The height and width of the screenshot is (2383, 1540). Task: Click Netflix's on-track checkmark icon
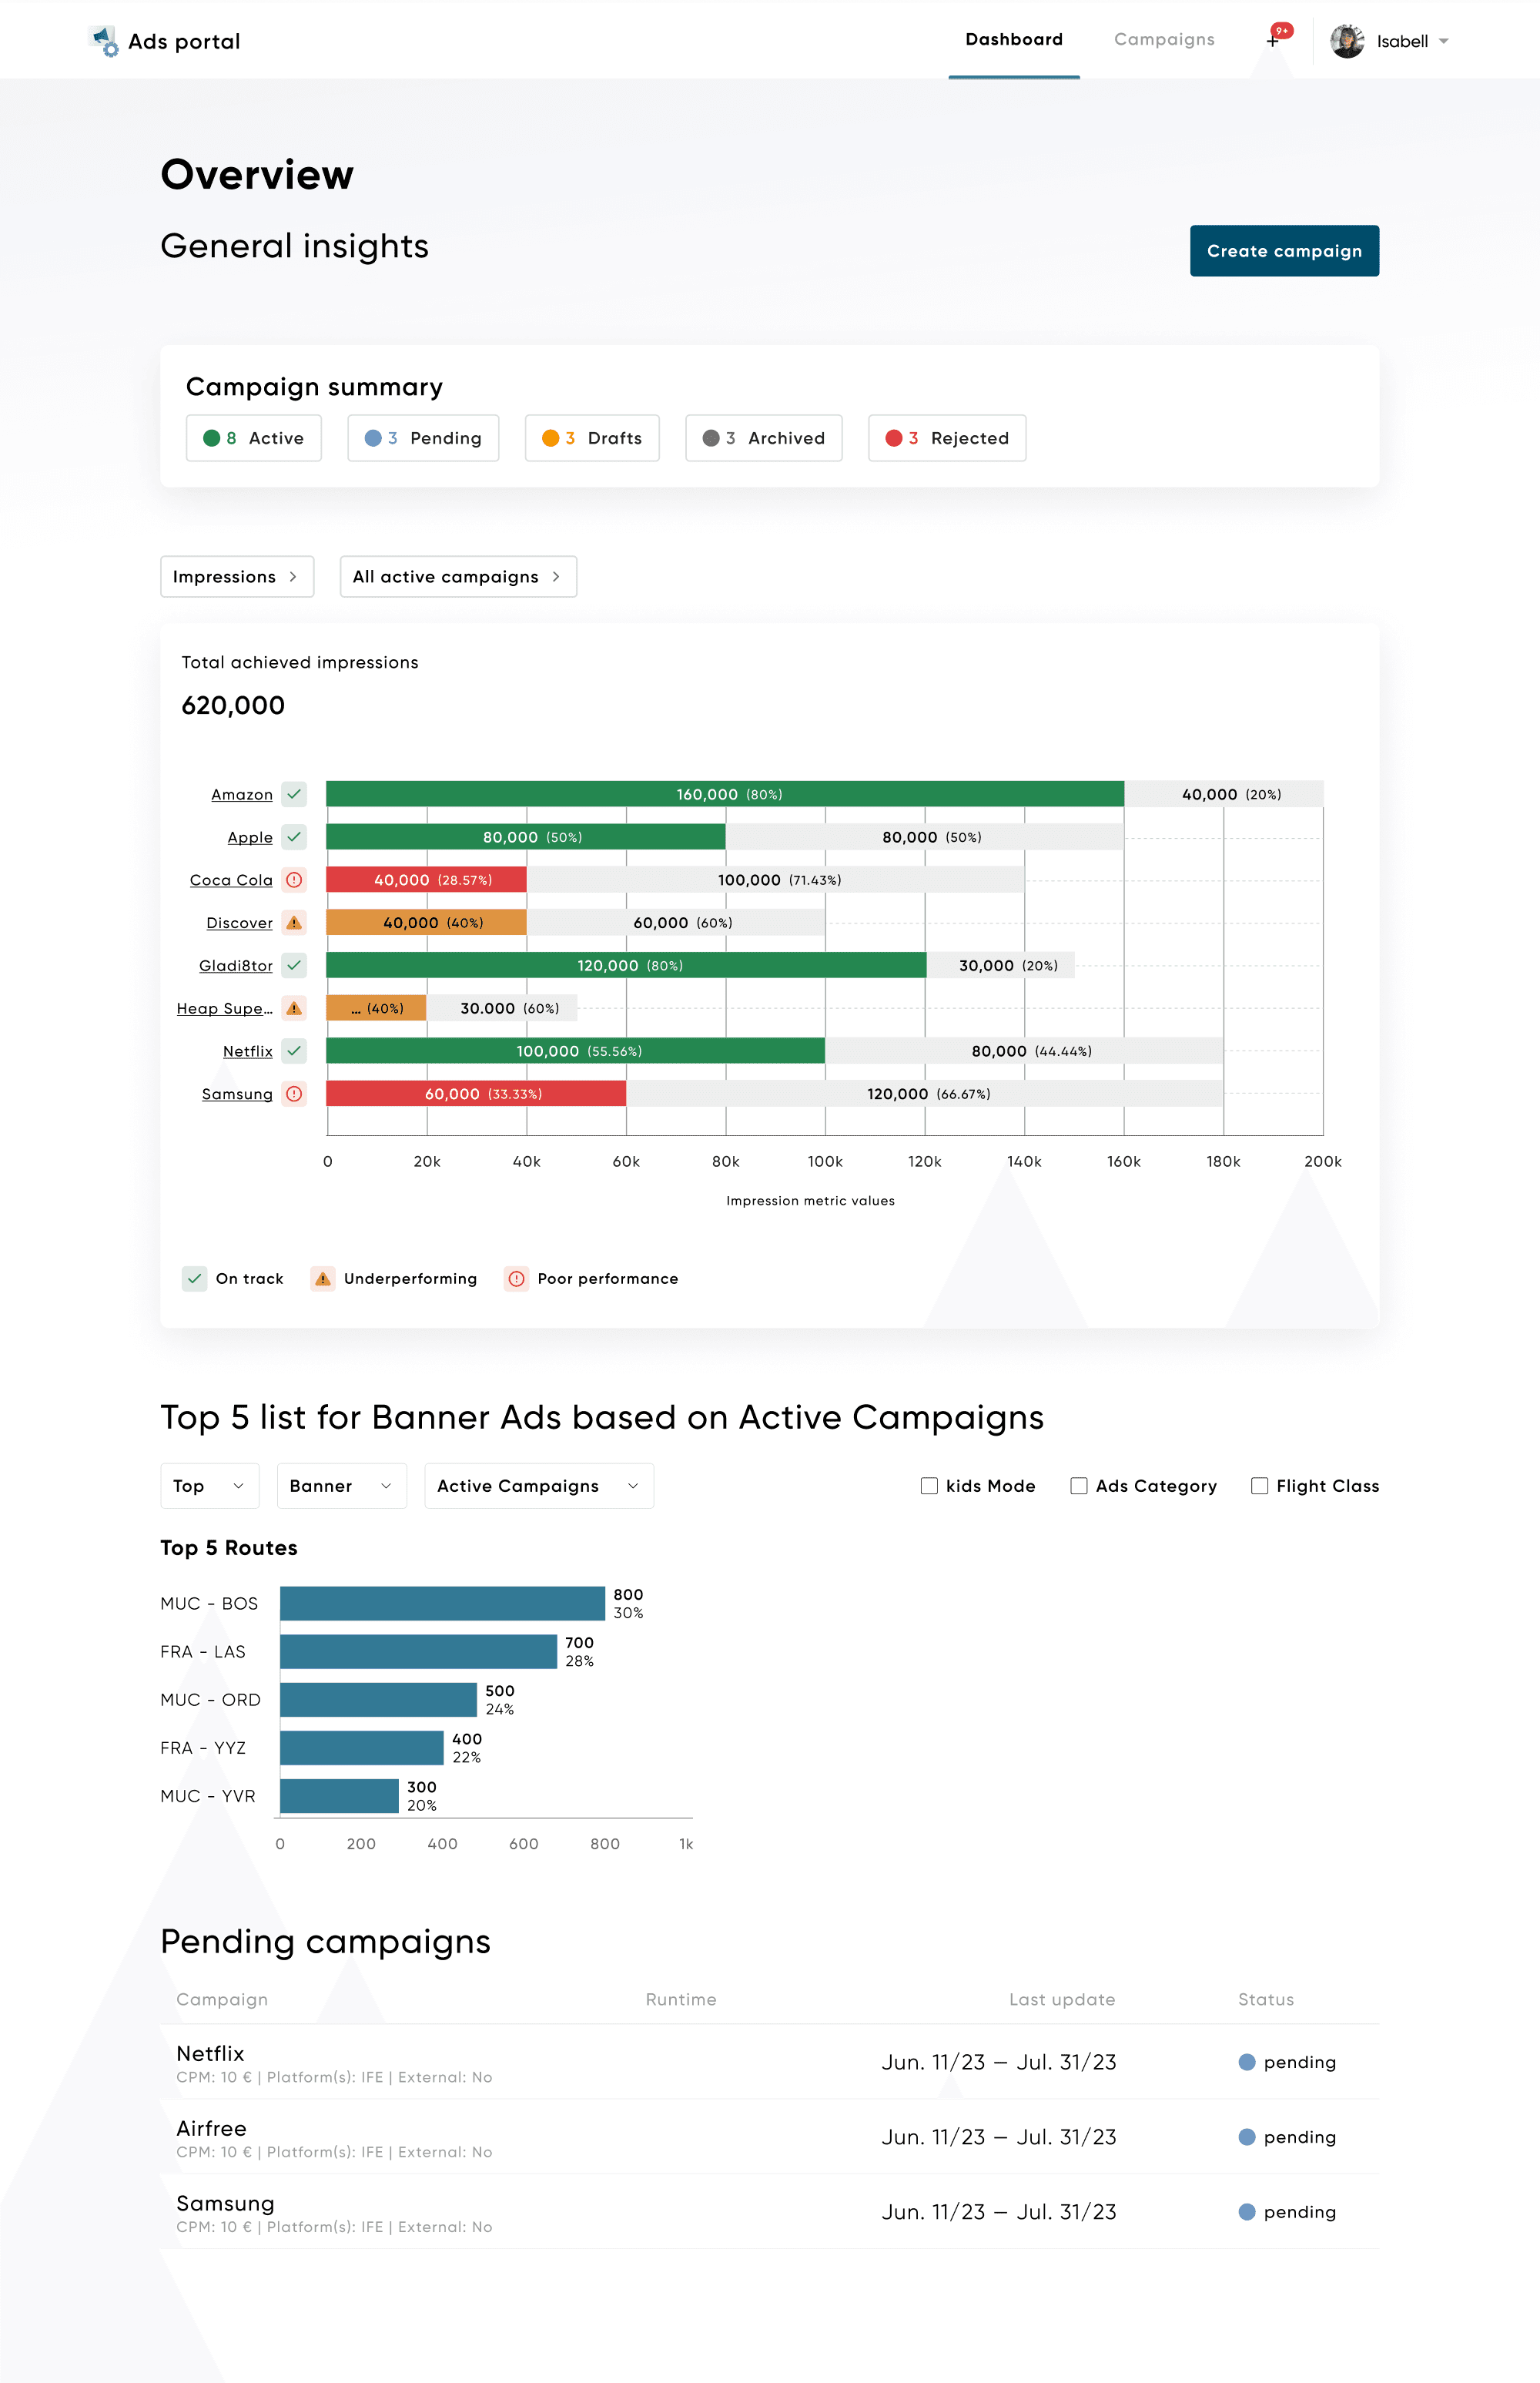pos(294,1051)
